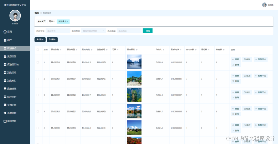278x144 pixels.
Task: Click 查看 for the 负责人8 row
Action: pyautogui.click(x=236, y=60)
